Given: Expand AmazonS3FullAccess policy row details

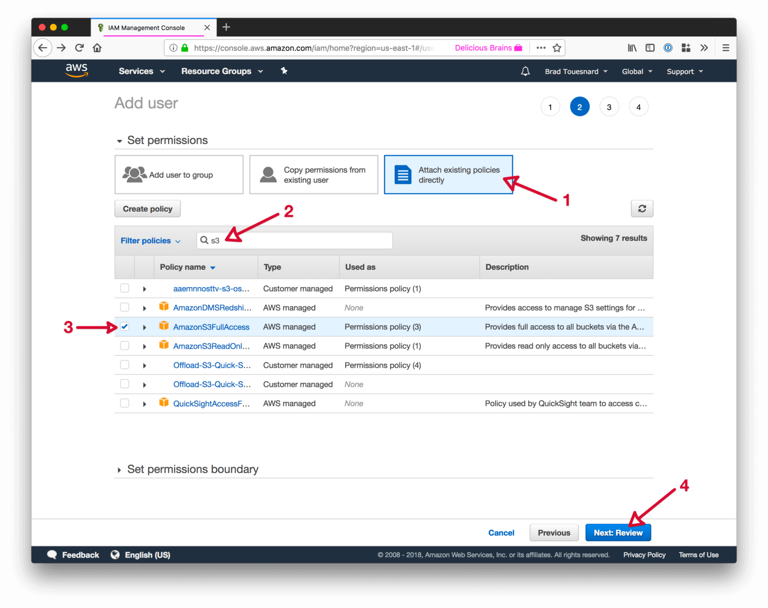Looking at the screenshot, I should pos(145,327).
